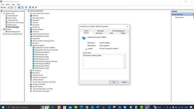Click the Cameras category icon
194x109 pixels.
click(31, 22)
